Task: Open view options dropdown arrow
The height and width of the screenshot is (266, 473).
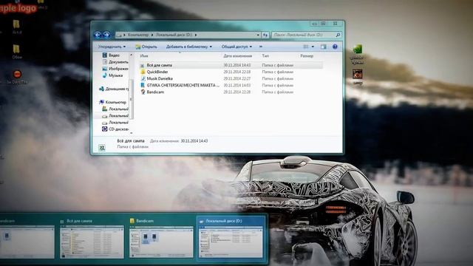Action: click(x=313, y=47)
